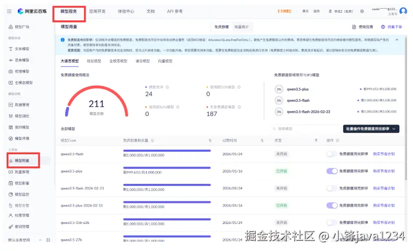Switch to the 免费额度 view

click(222, 27)
